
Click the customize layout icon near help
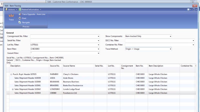189,9
